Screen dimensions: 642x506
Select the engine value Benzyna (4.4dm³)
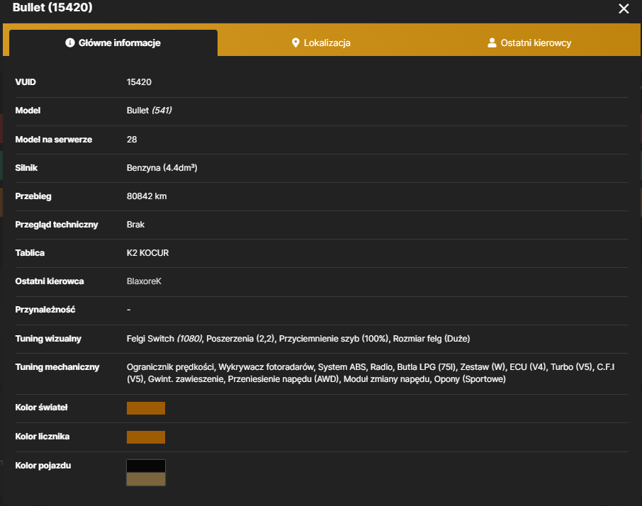pos(162,167)
